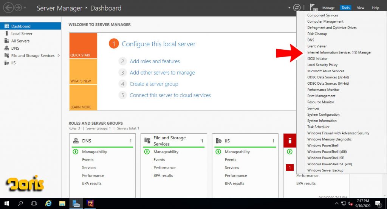The height and width of the screenshot is (209, 387).
Task: Click the QUICK START tile
Action: click(x=83, y=46)
